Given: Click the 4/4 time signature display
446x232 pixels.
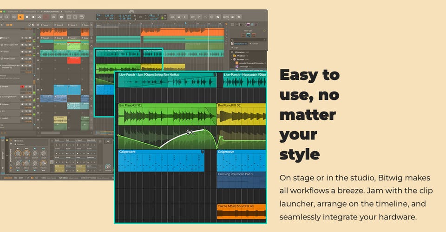Looking at the screenshot, I should pyautogui.click(x=111, y=19).
